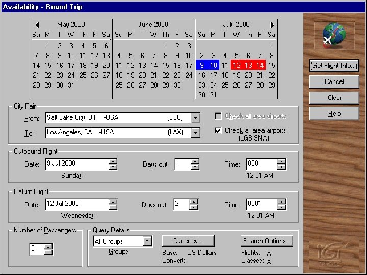
Task: Increase number of passengers
Action: click(48, 246)
